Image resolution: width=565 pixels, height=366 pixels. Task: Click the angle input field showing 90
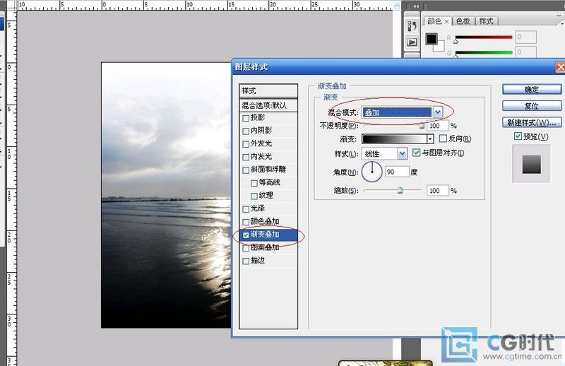(397, 172)
